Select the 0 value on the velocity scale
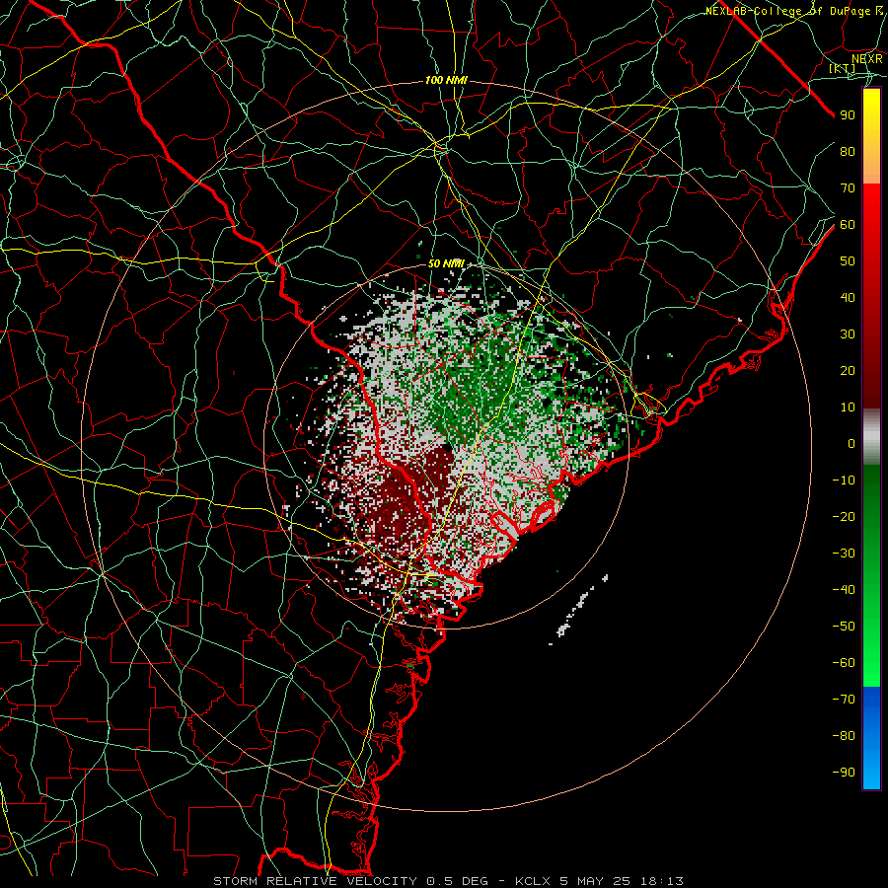 click(851, 444)
